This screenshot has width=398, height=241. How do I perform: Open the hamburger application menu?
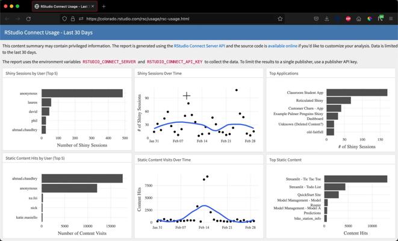click(391, 19)
